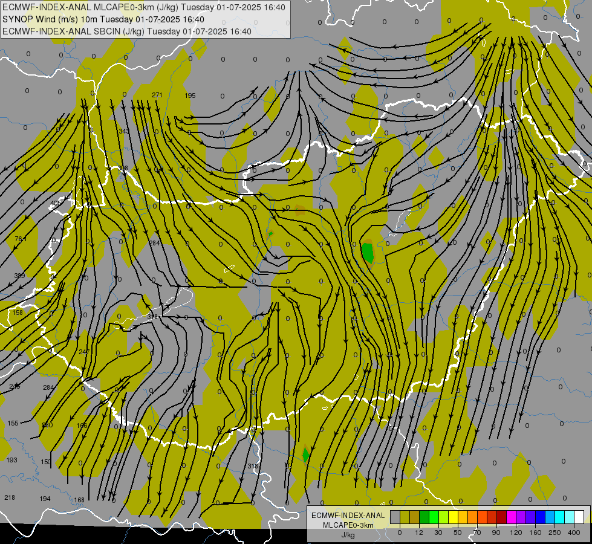Viewport: 592px width, 544px height.
Task: Select the white swatch at the legend end
Action: 579,517
